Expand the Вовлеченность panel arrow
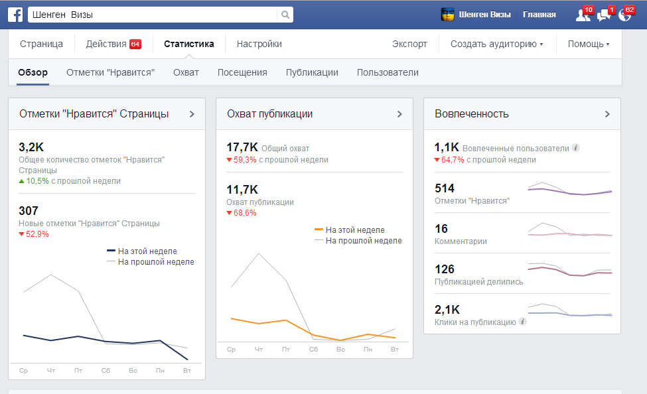Screen dimensions: 647x394 [x=607, y=114]
